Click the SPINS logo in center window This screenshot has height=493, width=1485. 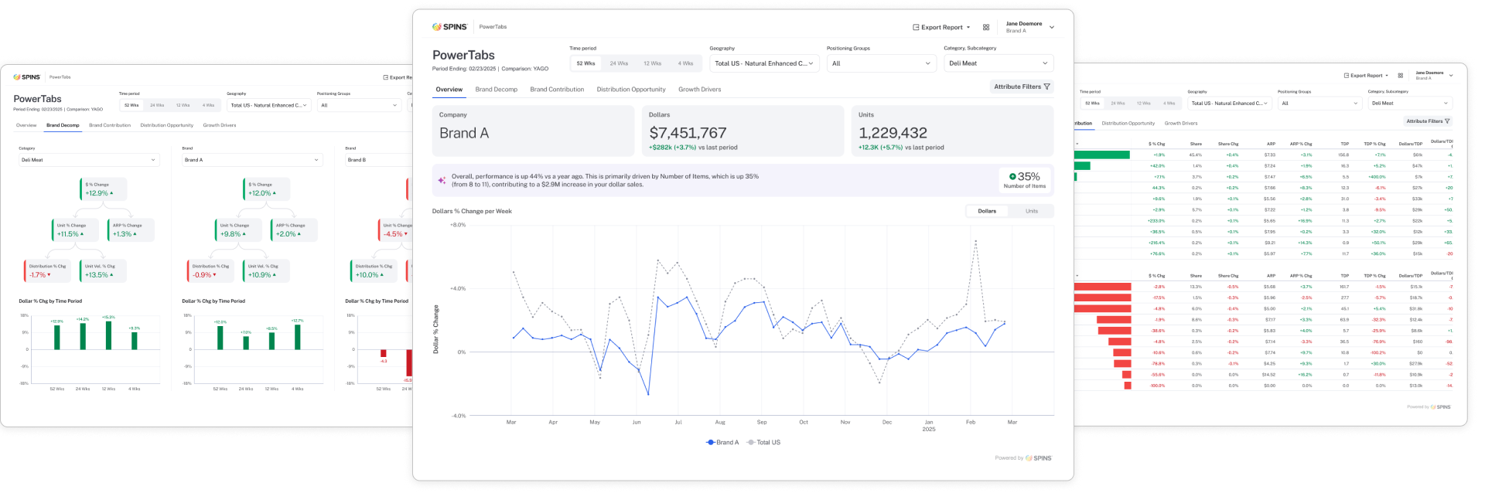click(x=449, y=27)
